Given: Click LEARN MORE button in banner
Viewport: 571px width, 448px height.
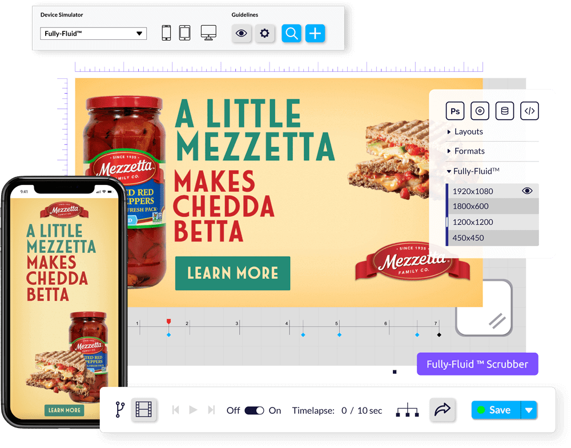Looking at the screenshot, I should tap(233, 273).
